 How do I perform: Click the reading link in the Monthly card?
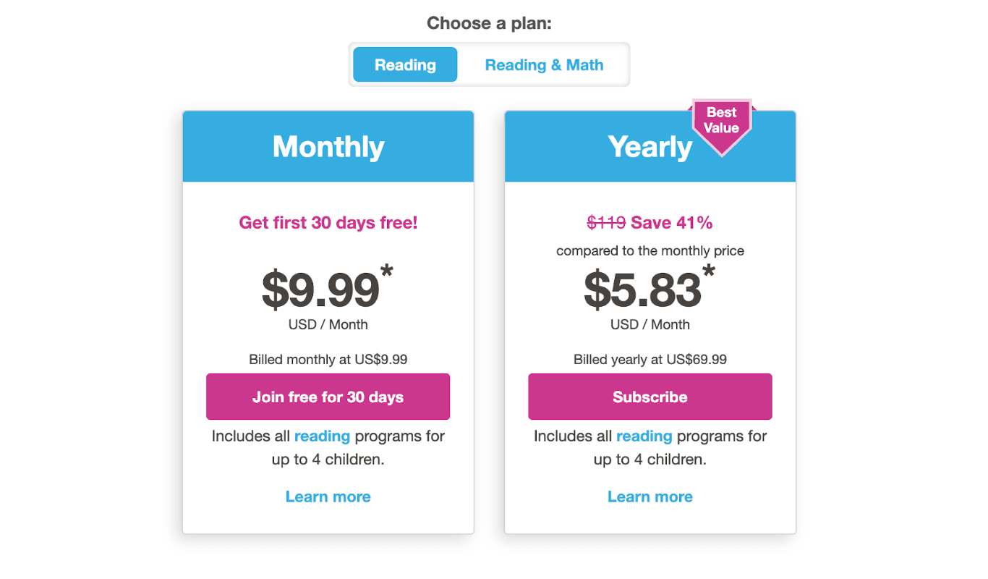tap(323, 436)
